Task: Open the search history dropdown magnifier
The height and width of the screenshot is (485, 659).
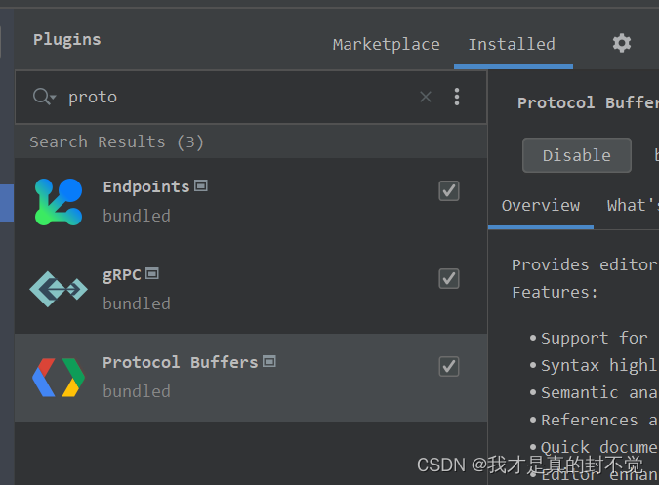Action: point(44,97)
